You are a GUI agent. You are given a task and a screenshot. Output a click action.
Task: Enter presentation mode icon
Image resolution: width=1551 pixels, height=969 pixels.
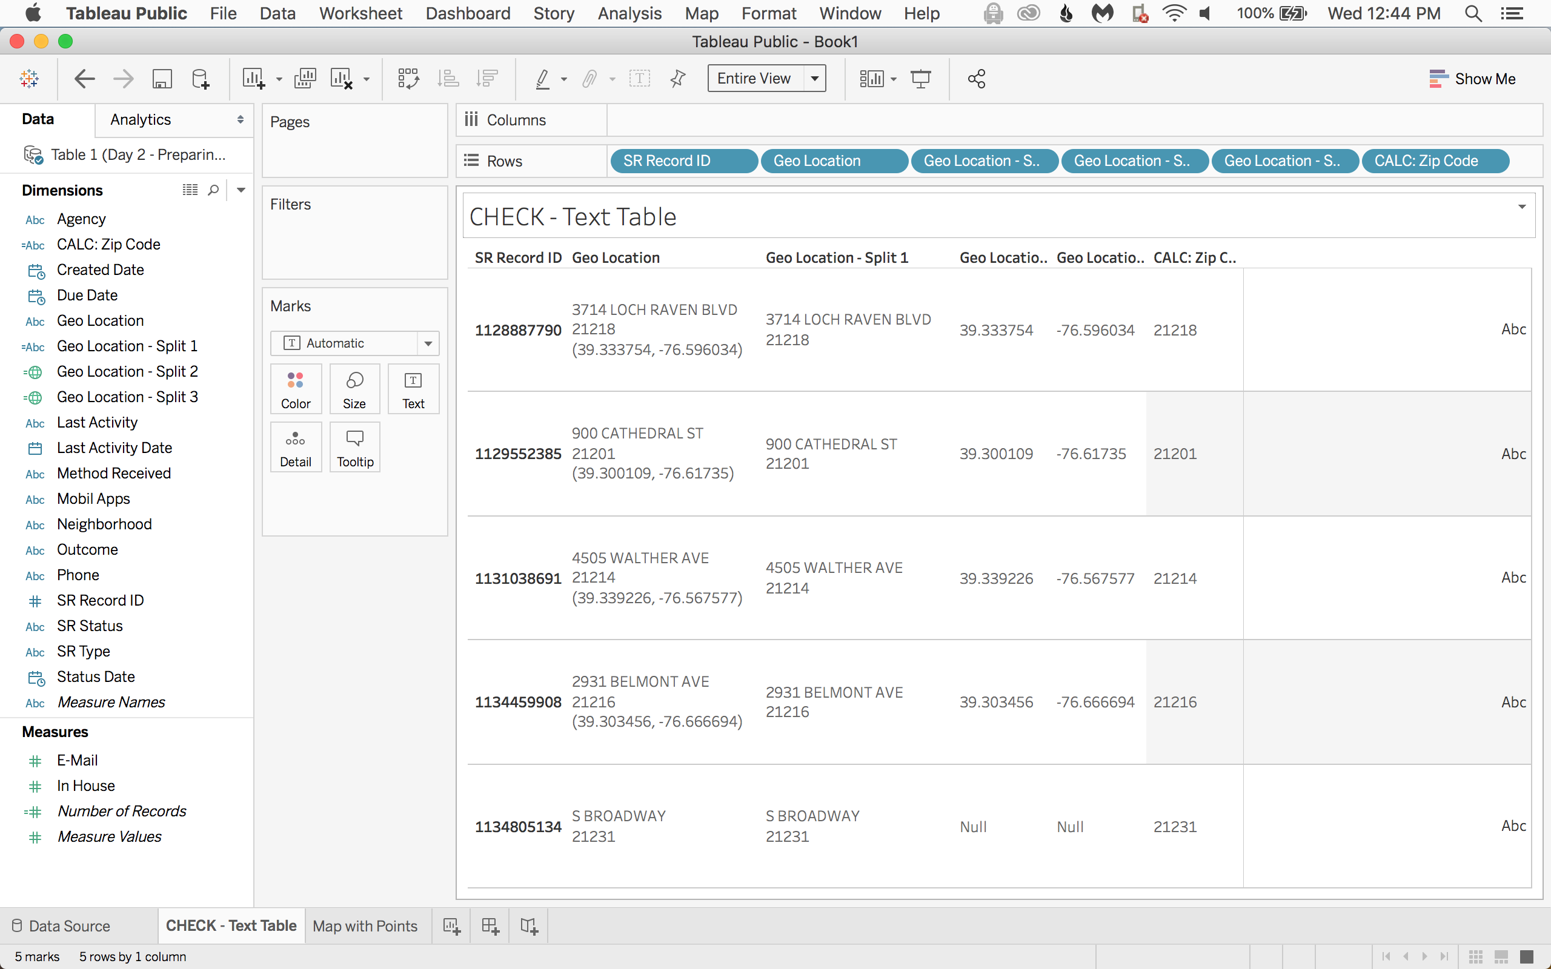tap(921, 79)
